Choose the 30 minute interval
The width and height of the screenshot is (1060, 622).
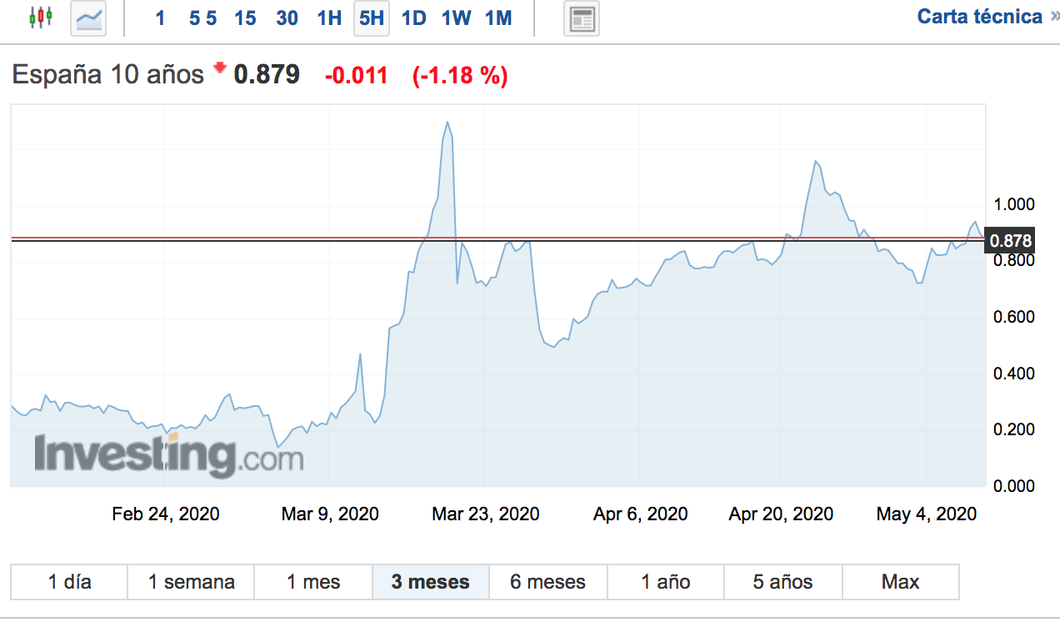point(287,18)
